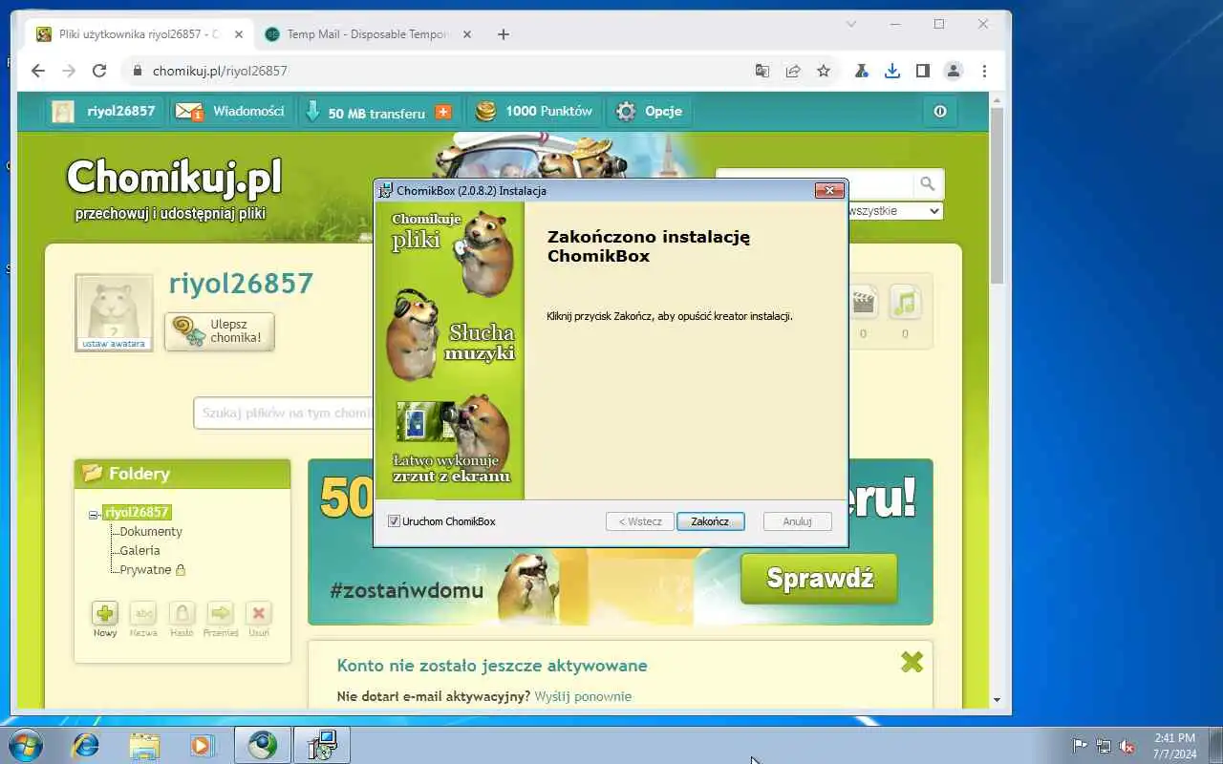Open Windows Explorer folder on the taskbar
The image size is (1223, 764).
coord(144,745)
